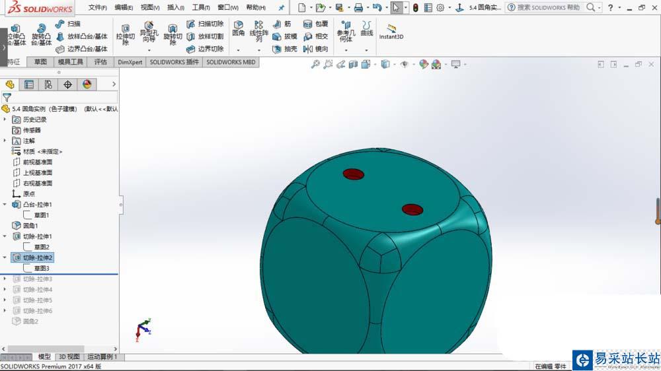Open the ConfigurationManager tab
Image resolution: width=661 pixels, height=371 pixels.
48,84
